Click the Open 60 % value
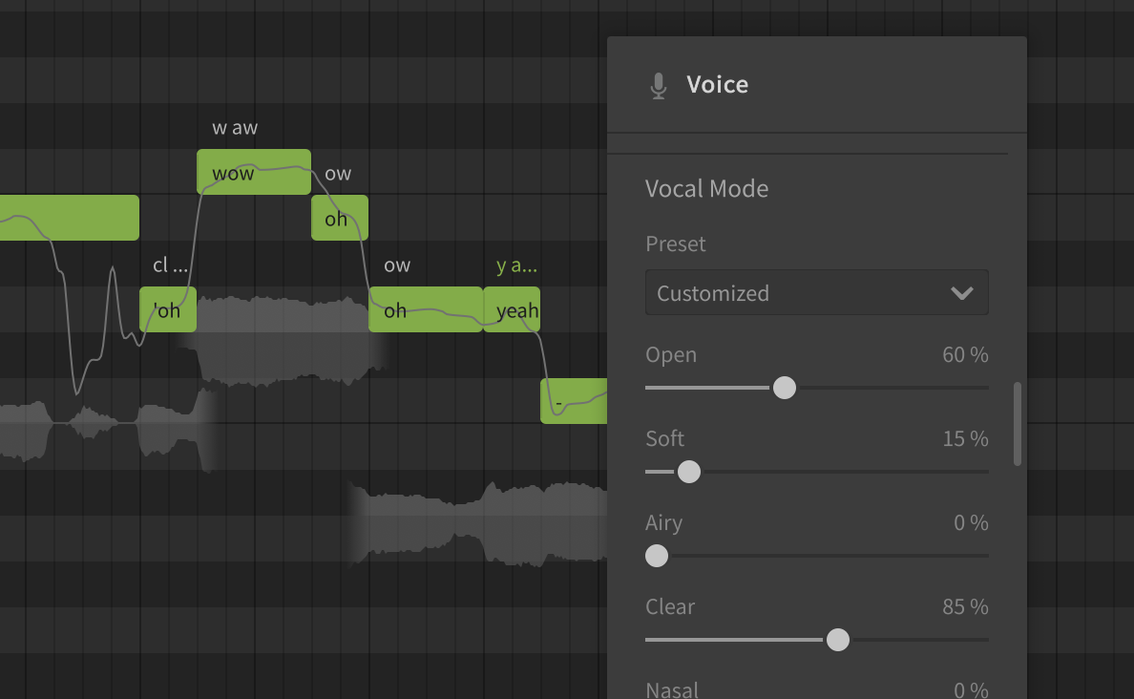 click(965, 354)
